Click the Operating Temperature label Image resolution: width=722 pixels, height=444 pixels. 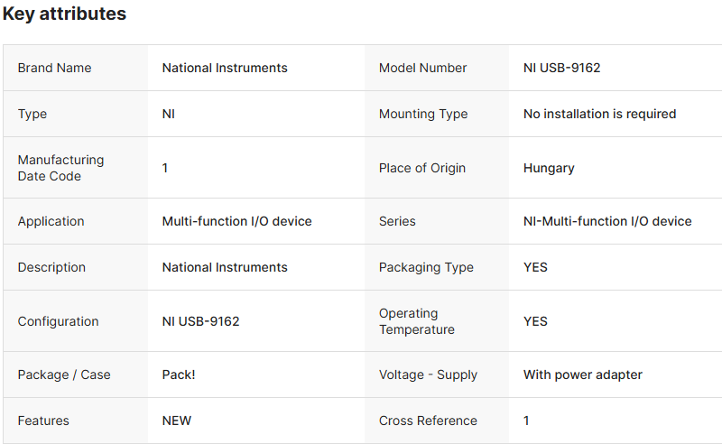pos(416,321)
